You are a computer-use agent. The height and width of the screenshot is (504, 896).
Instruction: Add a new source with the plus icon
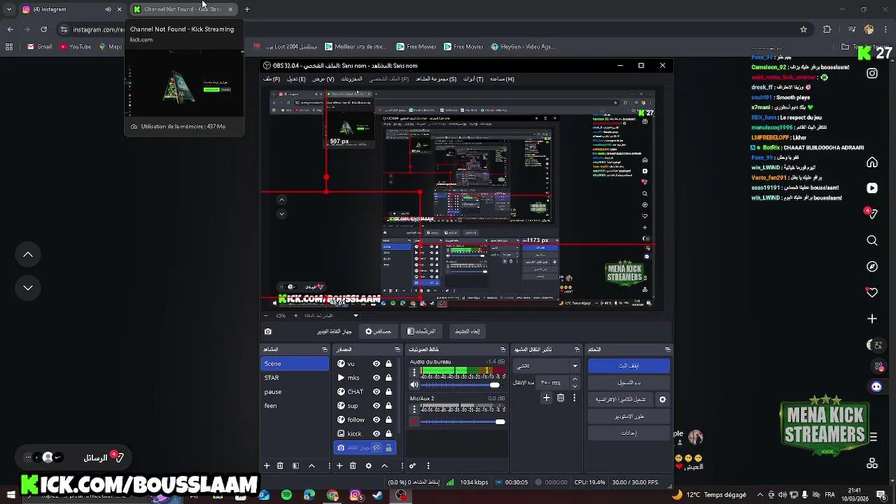[339, 465]
